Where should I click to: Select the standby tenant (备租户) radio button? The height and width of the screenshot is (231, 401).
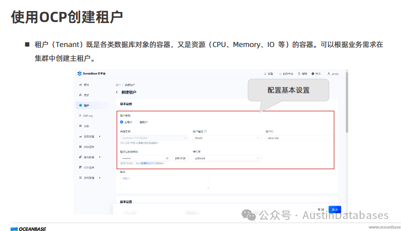pos(137,122)
